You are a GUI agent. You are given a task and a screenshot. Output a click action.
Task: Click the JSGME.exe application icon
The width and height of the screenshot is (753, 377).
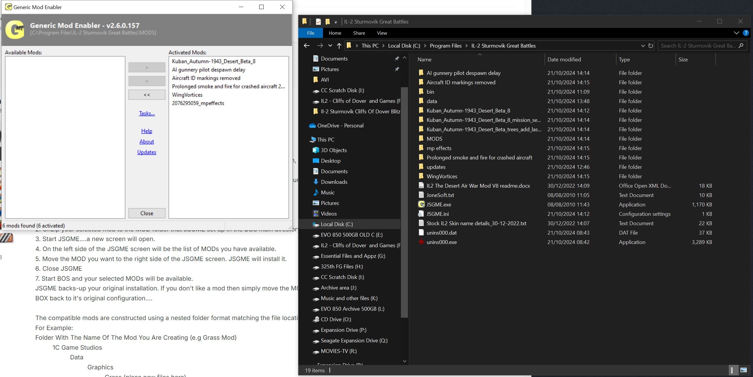[421, 204]
